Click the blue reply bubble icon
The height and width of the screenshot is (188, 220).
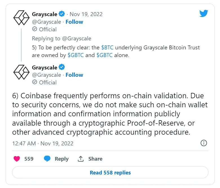click(x=47, y=159)
